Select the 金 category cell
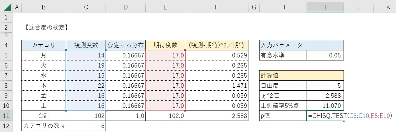 44,96
